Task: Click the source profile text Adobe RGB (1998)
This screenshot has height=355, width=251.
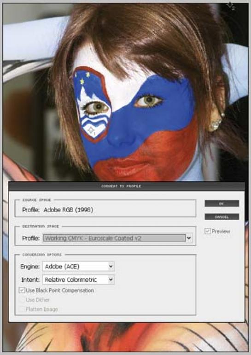Action: pyautogui.click(x=69, y=210)
